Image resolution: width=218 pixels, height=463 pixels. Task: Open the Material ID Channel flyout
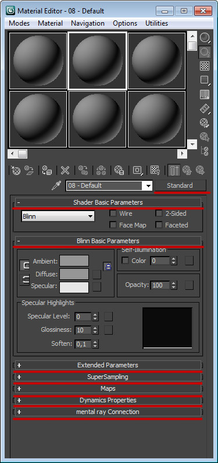[137, 170]
